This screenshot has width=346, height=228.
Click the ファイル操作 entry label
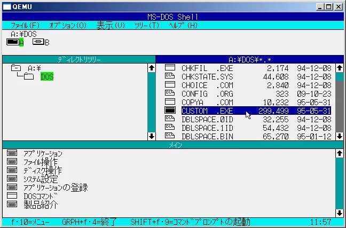coord(41,162)
